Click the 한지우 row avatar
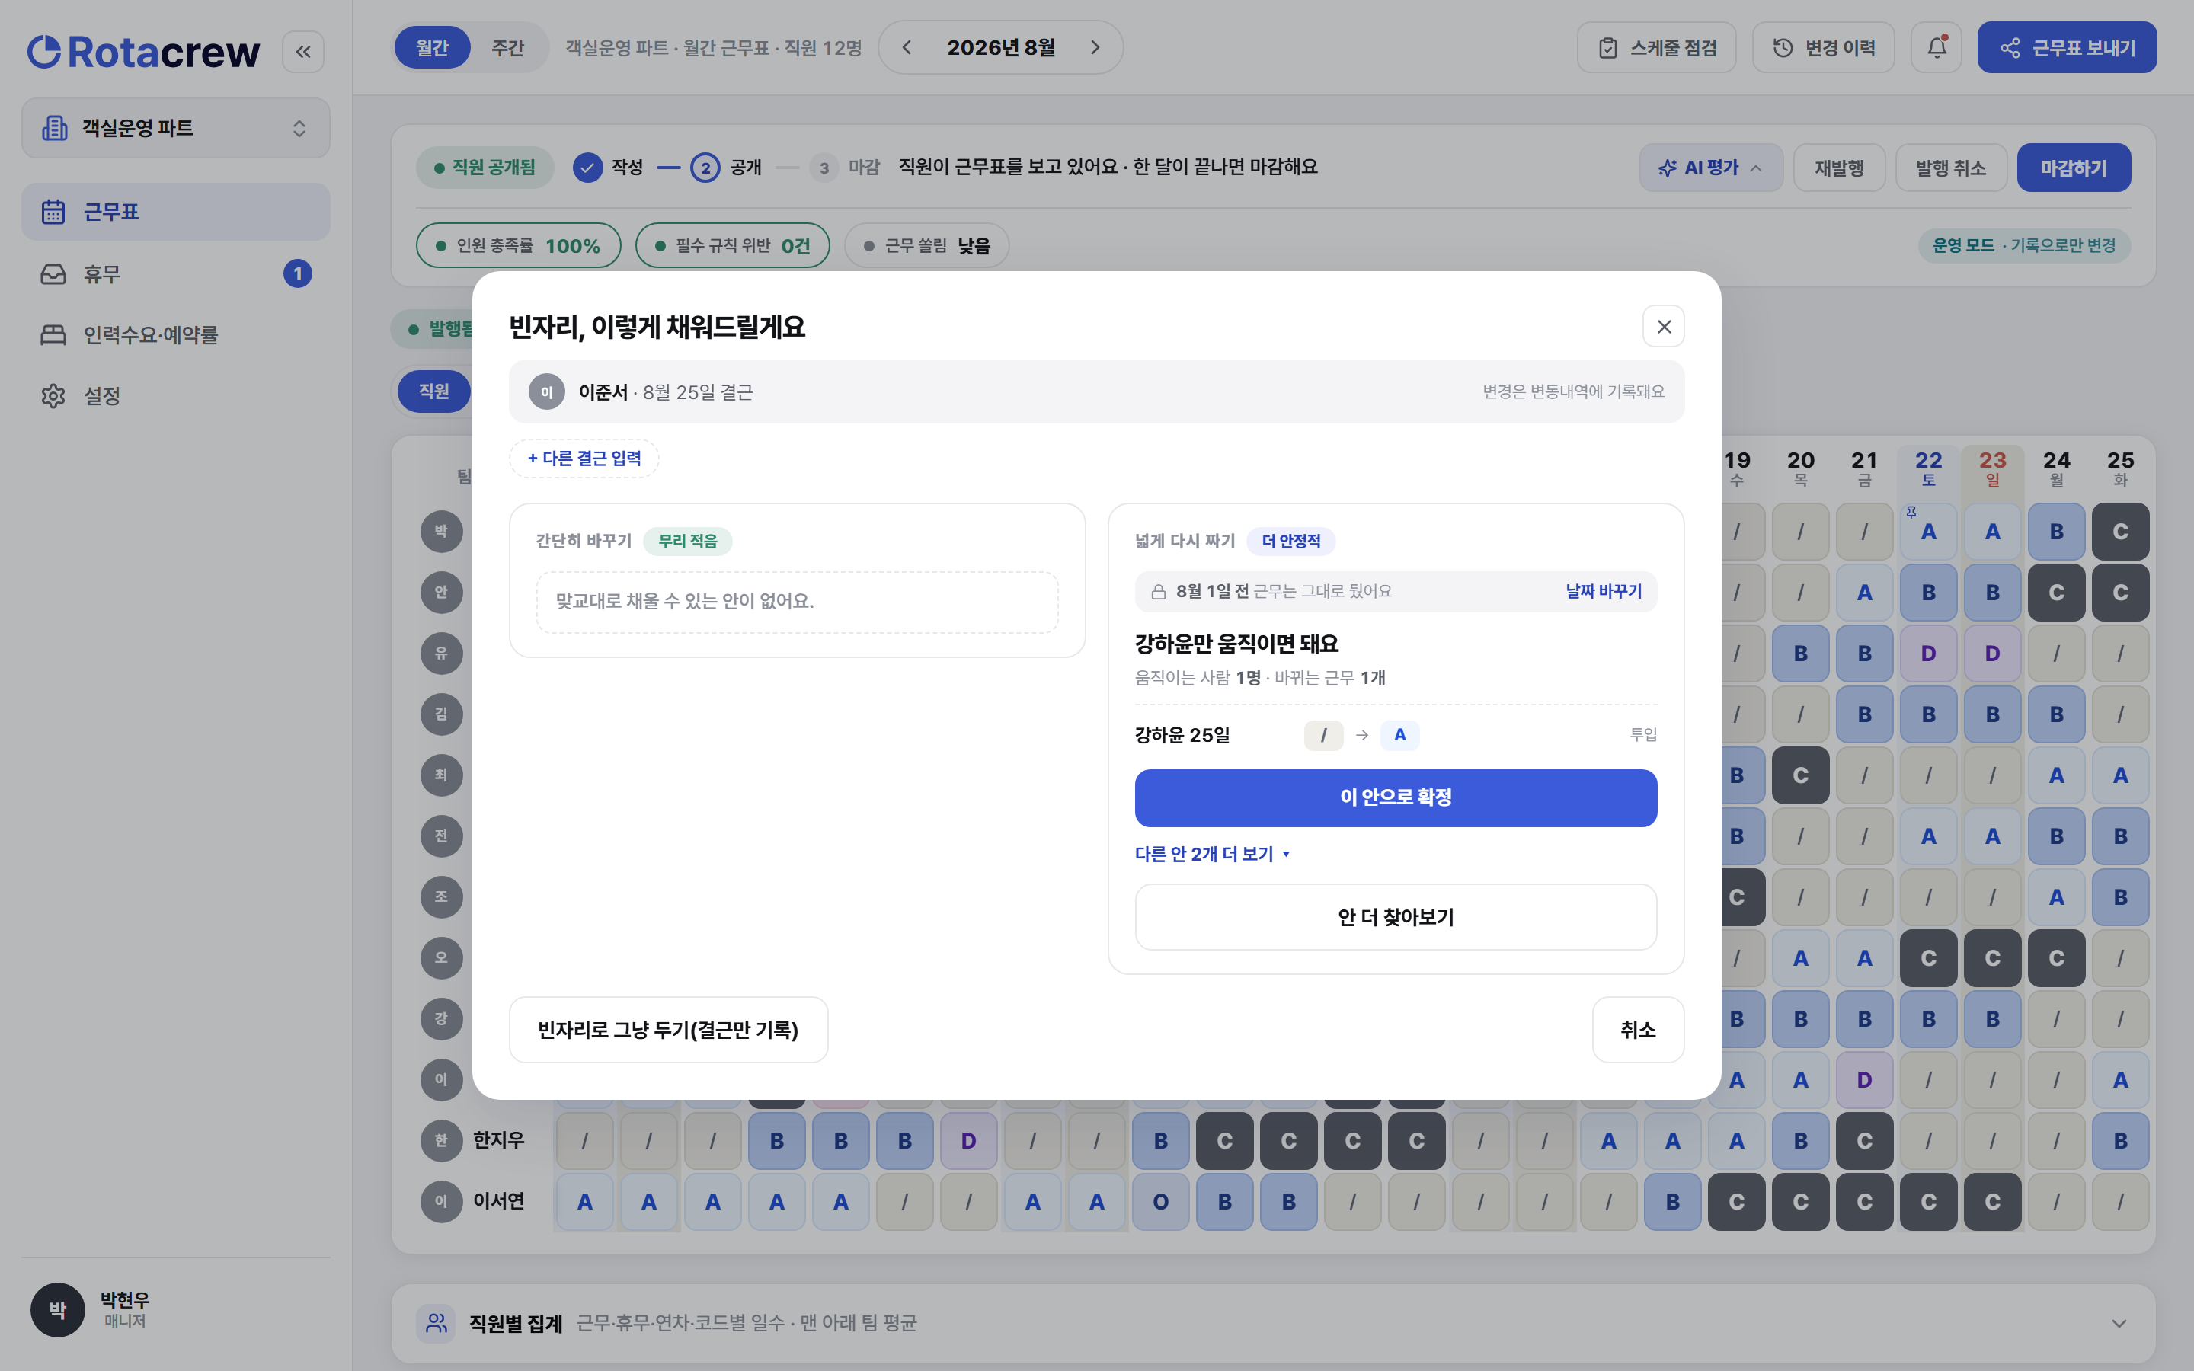The height and width of the screenshot is (1371, 2194). coord(442,1141)
